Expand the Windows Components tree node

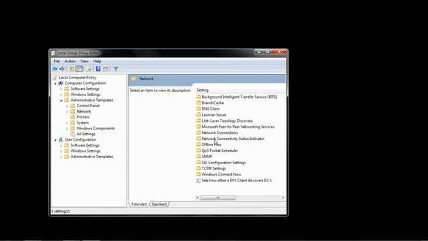pos(67,129)
